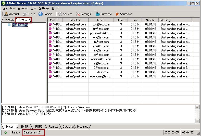This screenshot has height=136, width=201.
Task: Click the Purchase basket icon
Action: click(97, 14)
